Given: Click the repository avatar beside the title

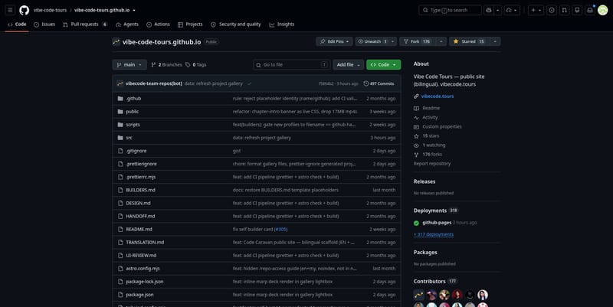Looking at the screenshot, I should [x=116, y=42].
